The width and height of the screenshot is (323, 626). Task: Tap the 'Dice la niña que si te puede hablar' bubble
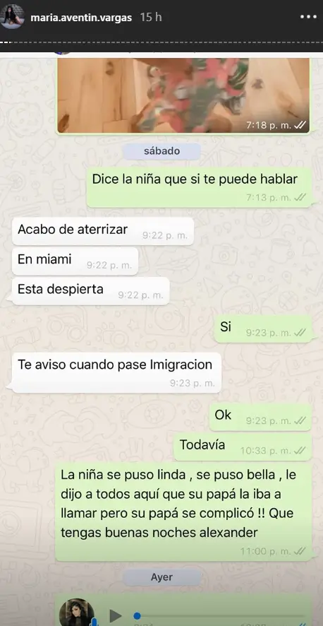click(199, 185)
